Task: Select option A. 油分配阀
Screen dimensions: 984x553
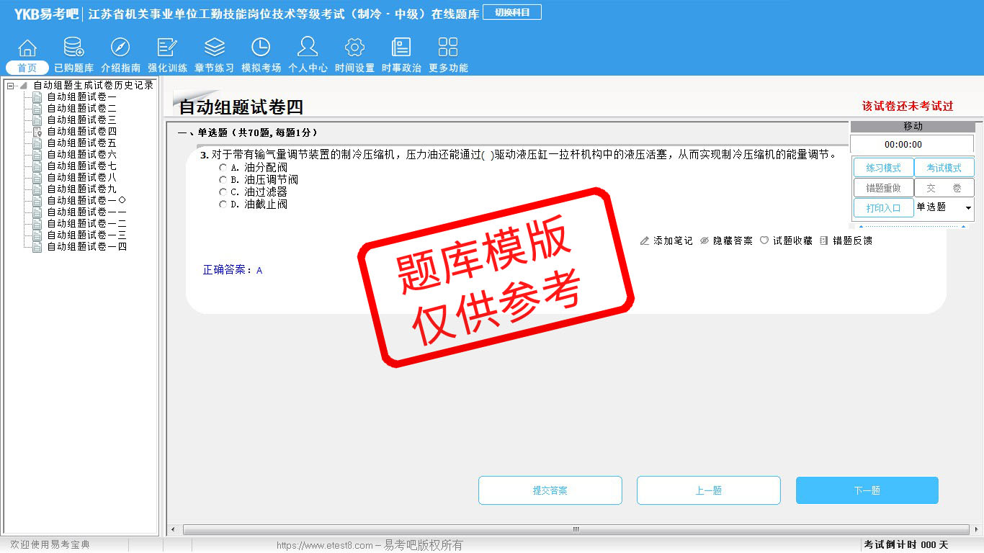Action: point(223,168)
